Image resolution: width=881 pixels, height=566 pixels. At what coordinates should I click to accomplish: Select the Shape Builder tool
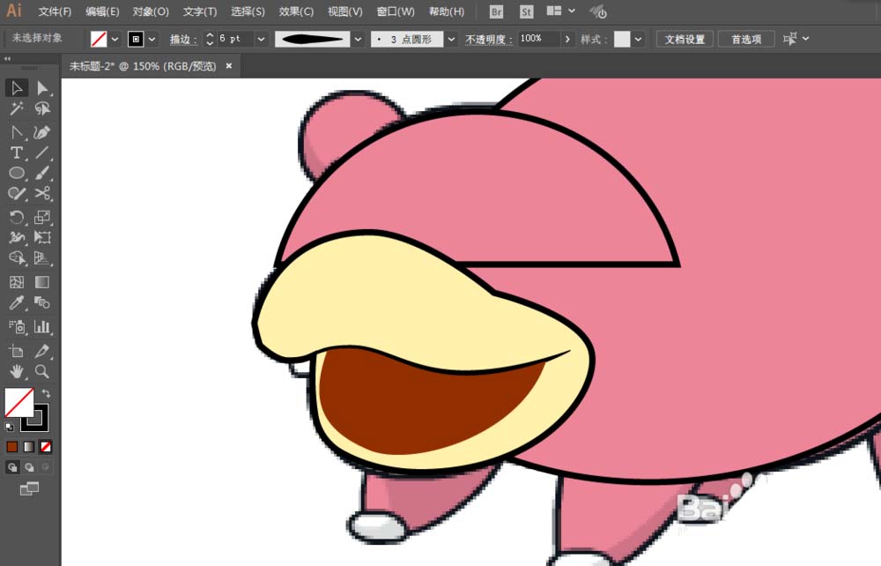pos(16,257)
